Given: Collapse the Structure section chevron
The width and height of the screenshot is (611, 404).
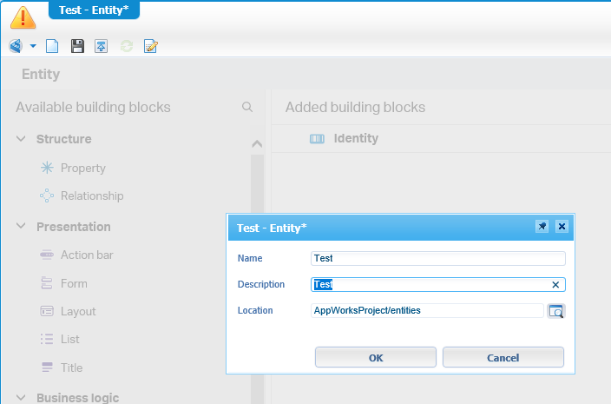Looking at the screenshot, I should click(x=21, y=139).
